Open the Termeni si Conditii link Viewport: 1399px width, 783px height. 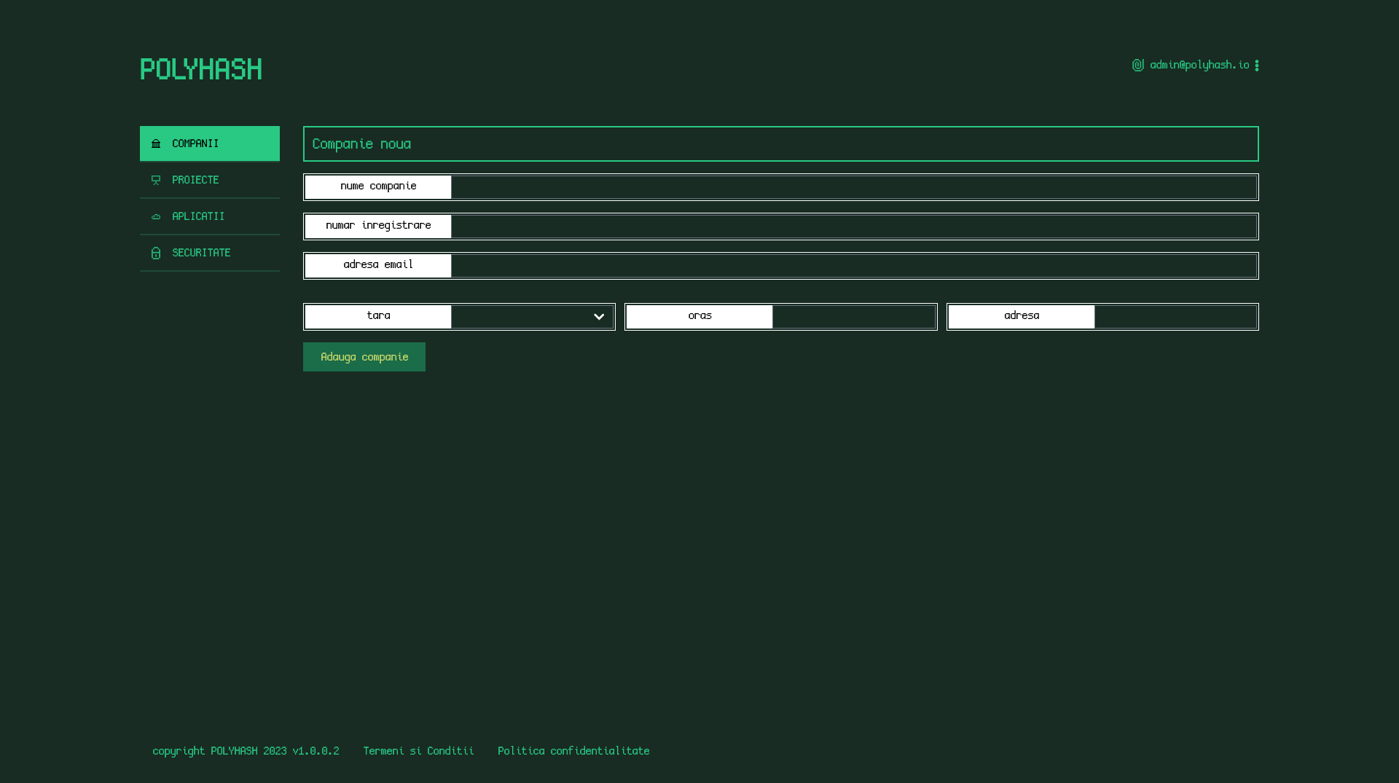[x=418, y=751]
